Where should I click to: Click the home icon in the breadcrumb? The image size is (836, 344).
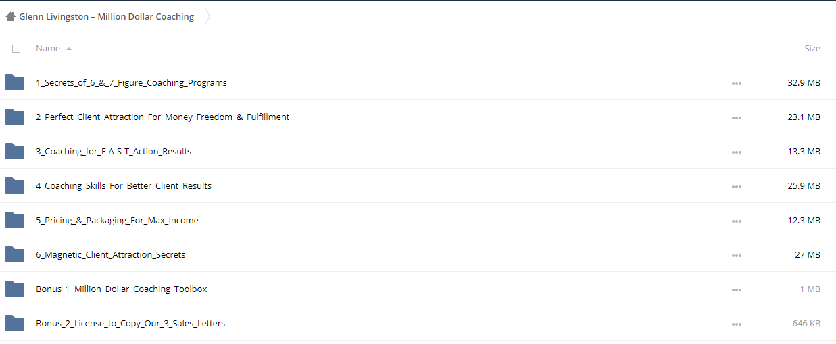pyautogui.click(x=11, y=17)
